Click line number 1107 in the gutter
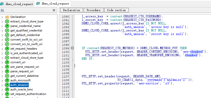The image size is (211, 98). coord(66,77)
